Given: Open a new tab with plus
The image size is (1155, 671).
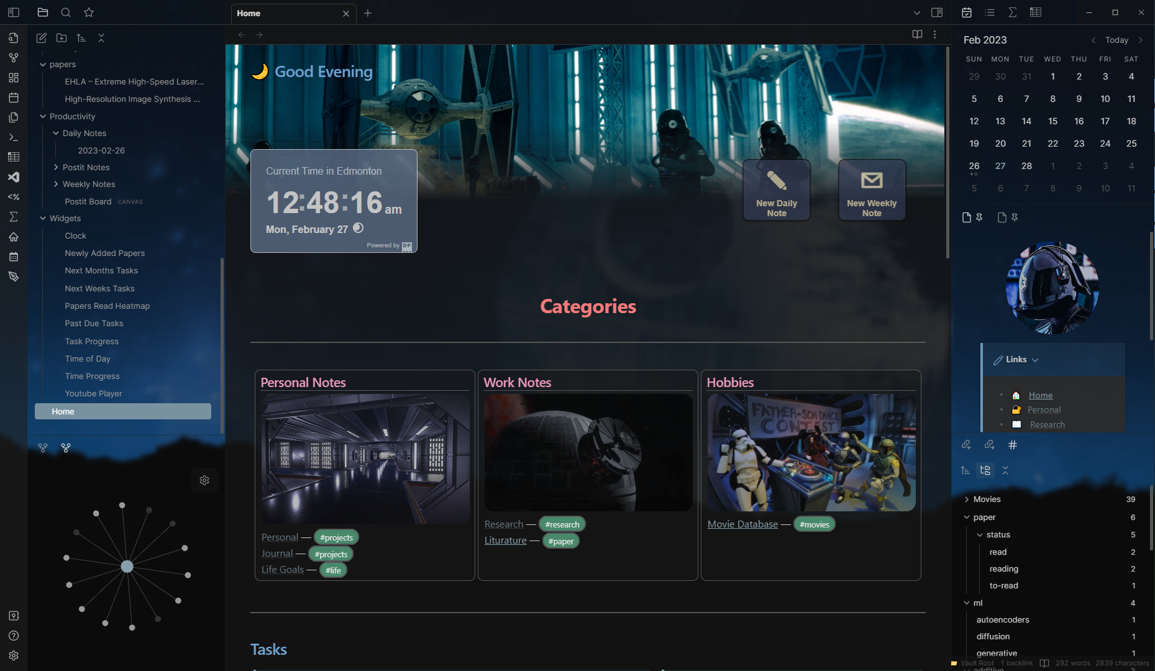Looking at the screenshot, I should click(x=368, y=13).
